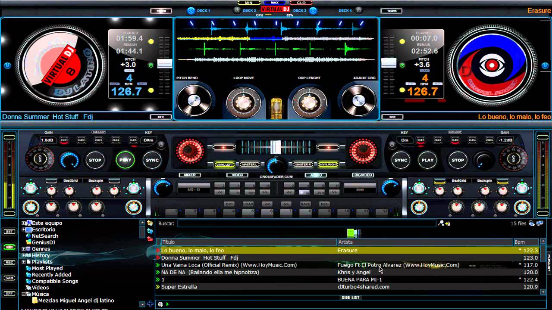
Task: Enable VINYL LEFT mode
Action: pyautogui.click(x=225, y=164)
